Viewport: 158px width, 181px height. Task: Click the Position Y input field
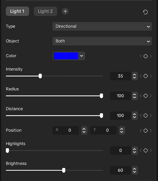[x=103, y=130]
